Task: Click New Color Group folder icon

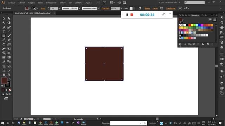Action: tap(203, 44)
